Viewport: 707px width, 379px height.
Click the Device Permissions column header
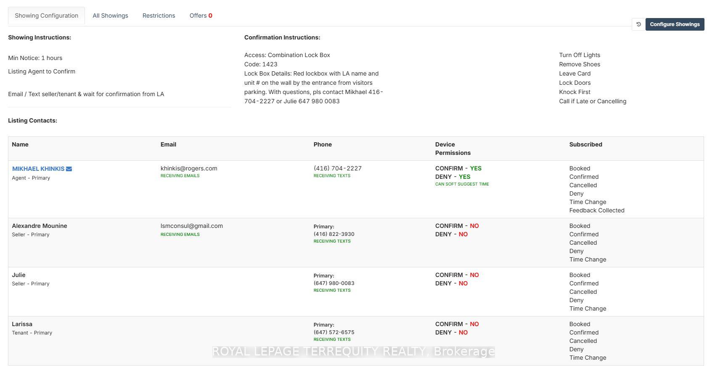point(453,149)
